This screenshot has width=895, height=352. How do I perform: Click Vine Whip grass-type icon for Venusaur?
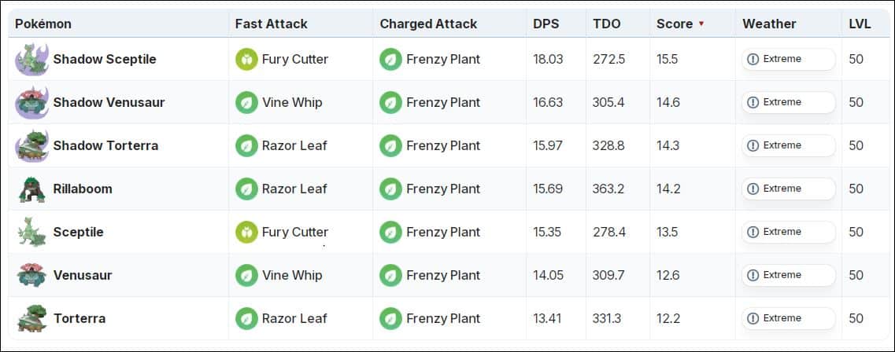tap(247, 276)
